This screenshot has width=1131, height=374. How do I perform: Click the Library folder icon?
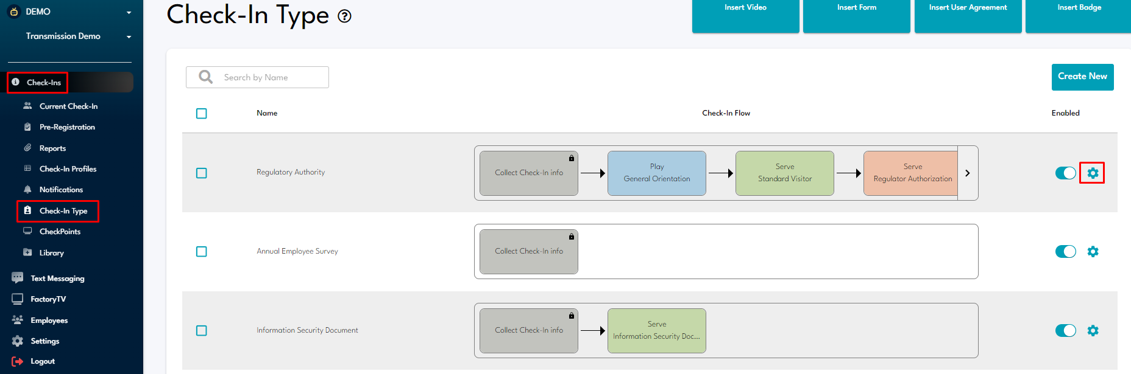point(27,252)
